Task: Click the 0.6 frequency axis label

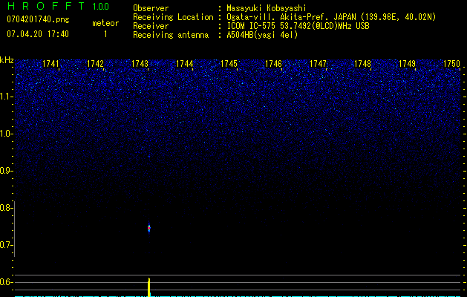Action: pos(7,282)
